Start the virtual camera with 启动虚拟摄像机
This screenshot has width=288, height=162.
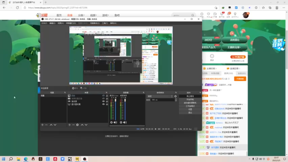pos(190,103)
